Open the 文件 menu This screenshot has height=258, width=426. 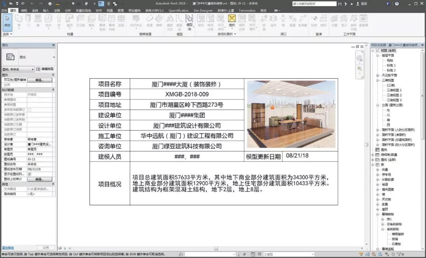click(4, 11)
